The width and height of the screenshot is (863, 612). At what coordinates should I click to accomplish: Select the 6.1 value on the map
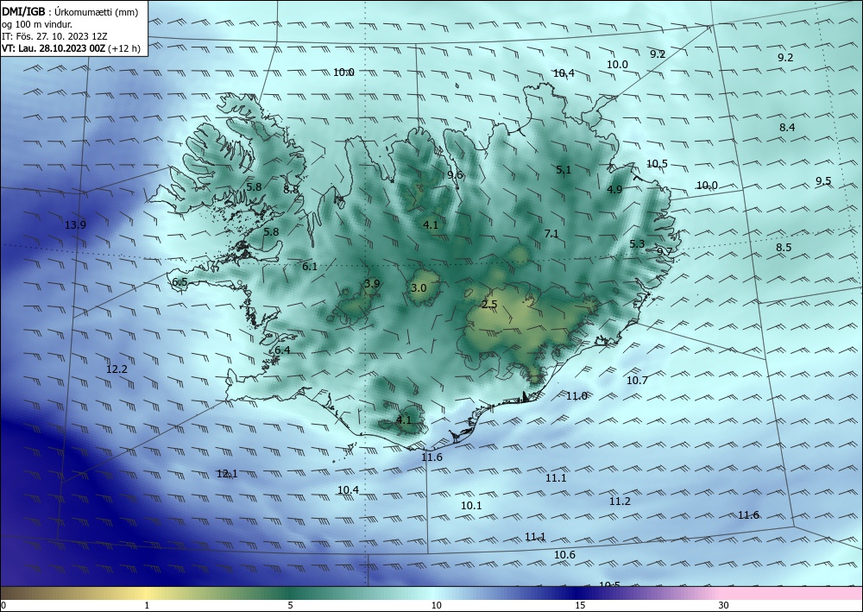(310, 267)
